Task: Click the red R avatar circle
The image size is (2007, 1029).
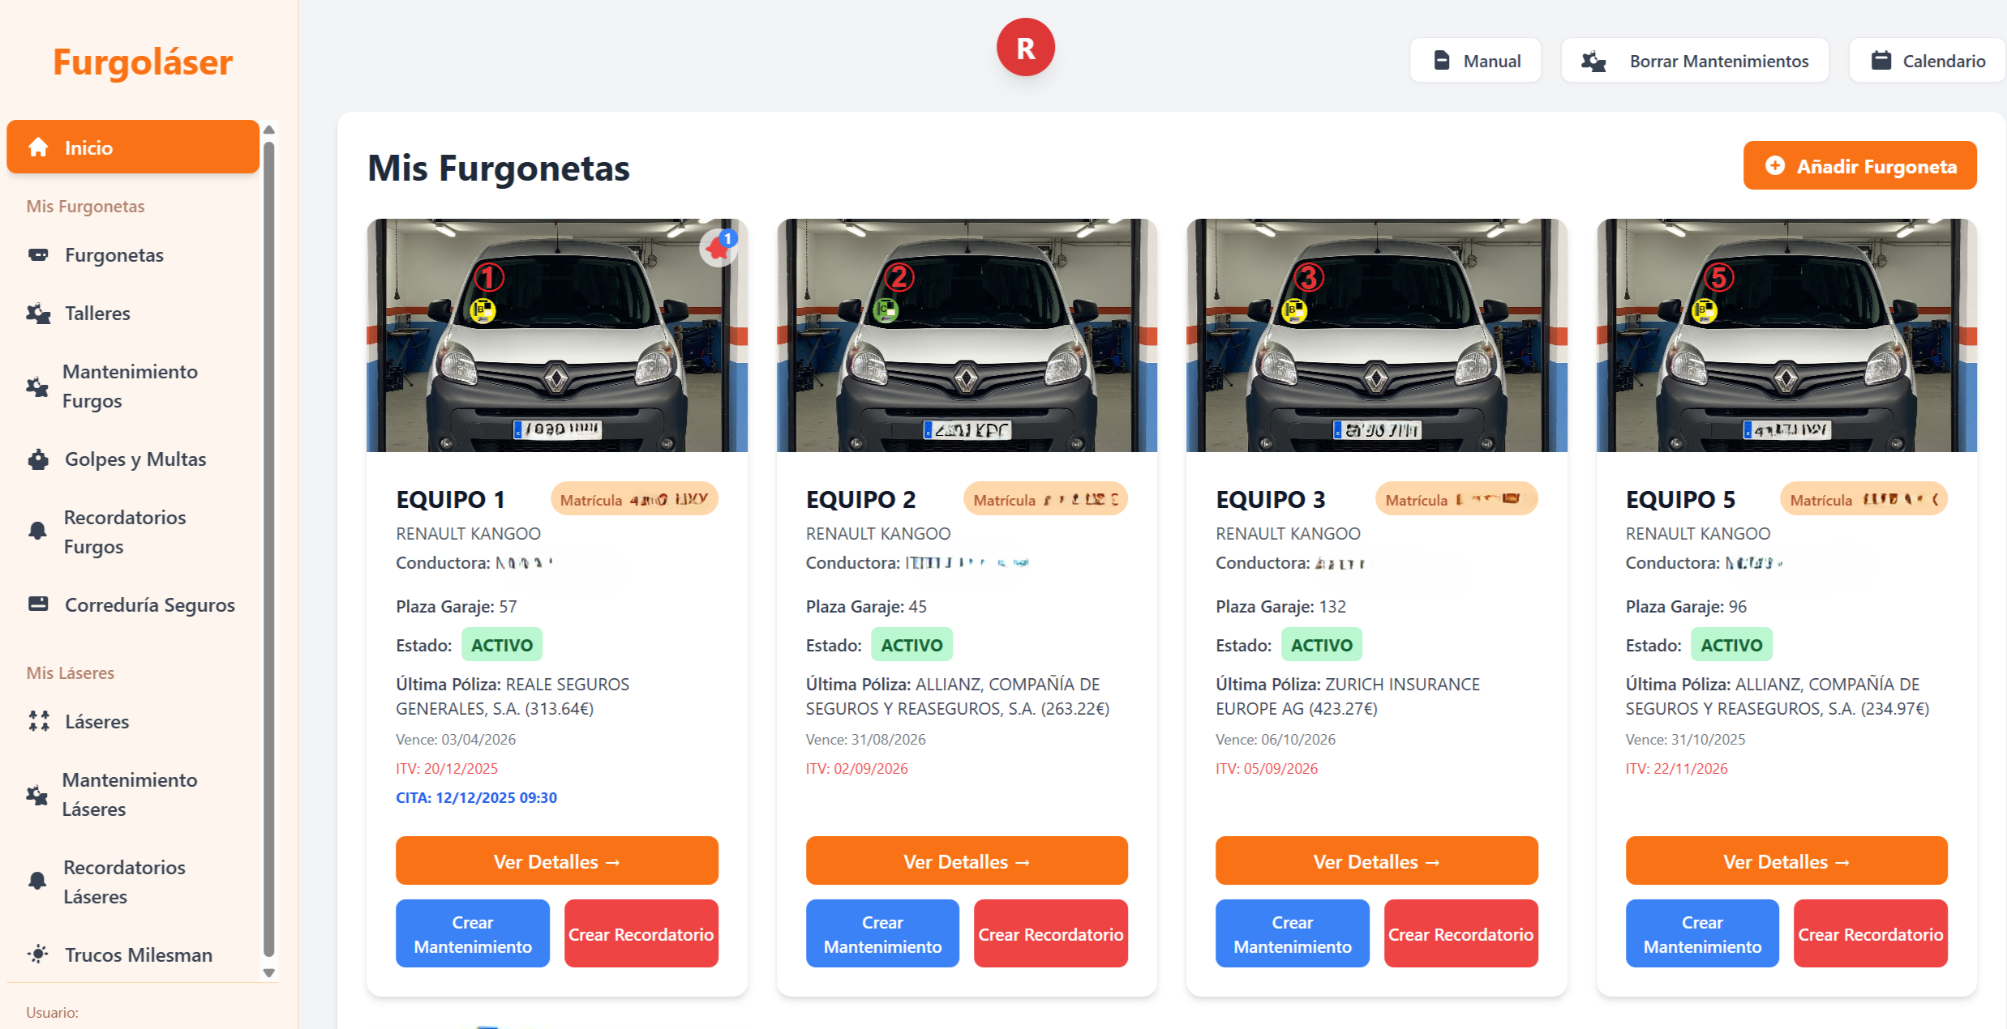Action: 1025,48
